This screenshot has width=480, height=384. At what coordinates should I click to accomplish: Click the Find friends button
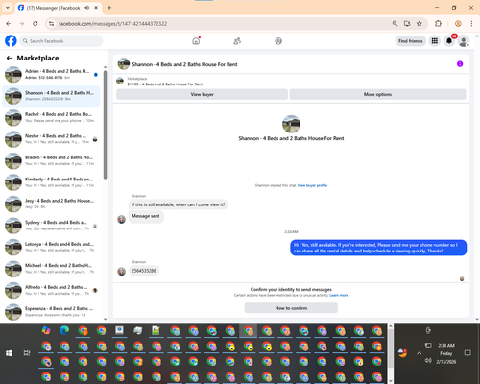411,41
